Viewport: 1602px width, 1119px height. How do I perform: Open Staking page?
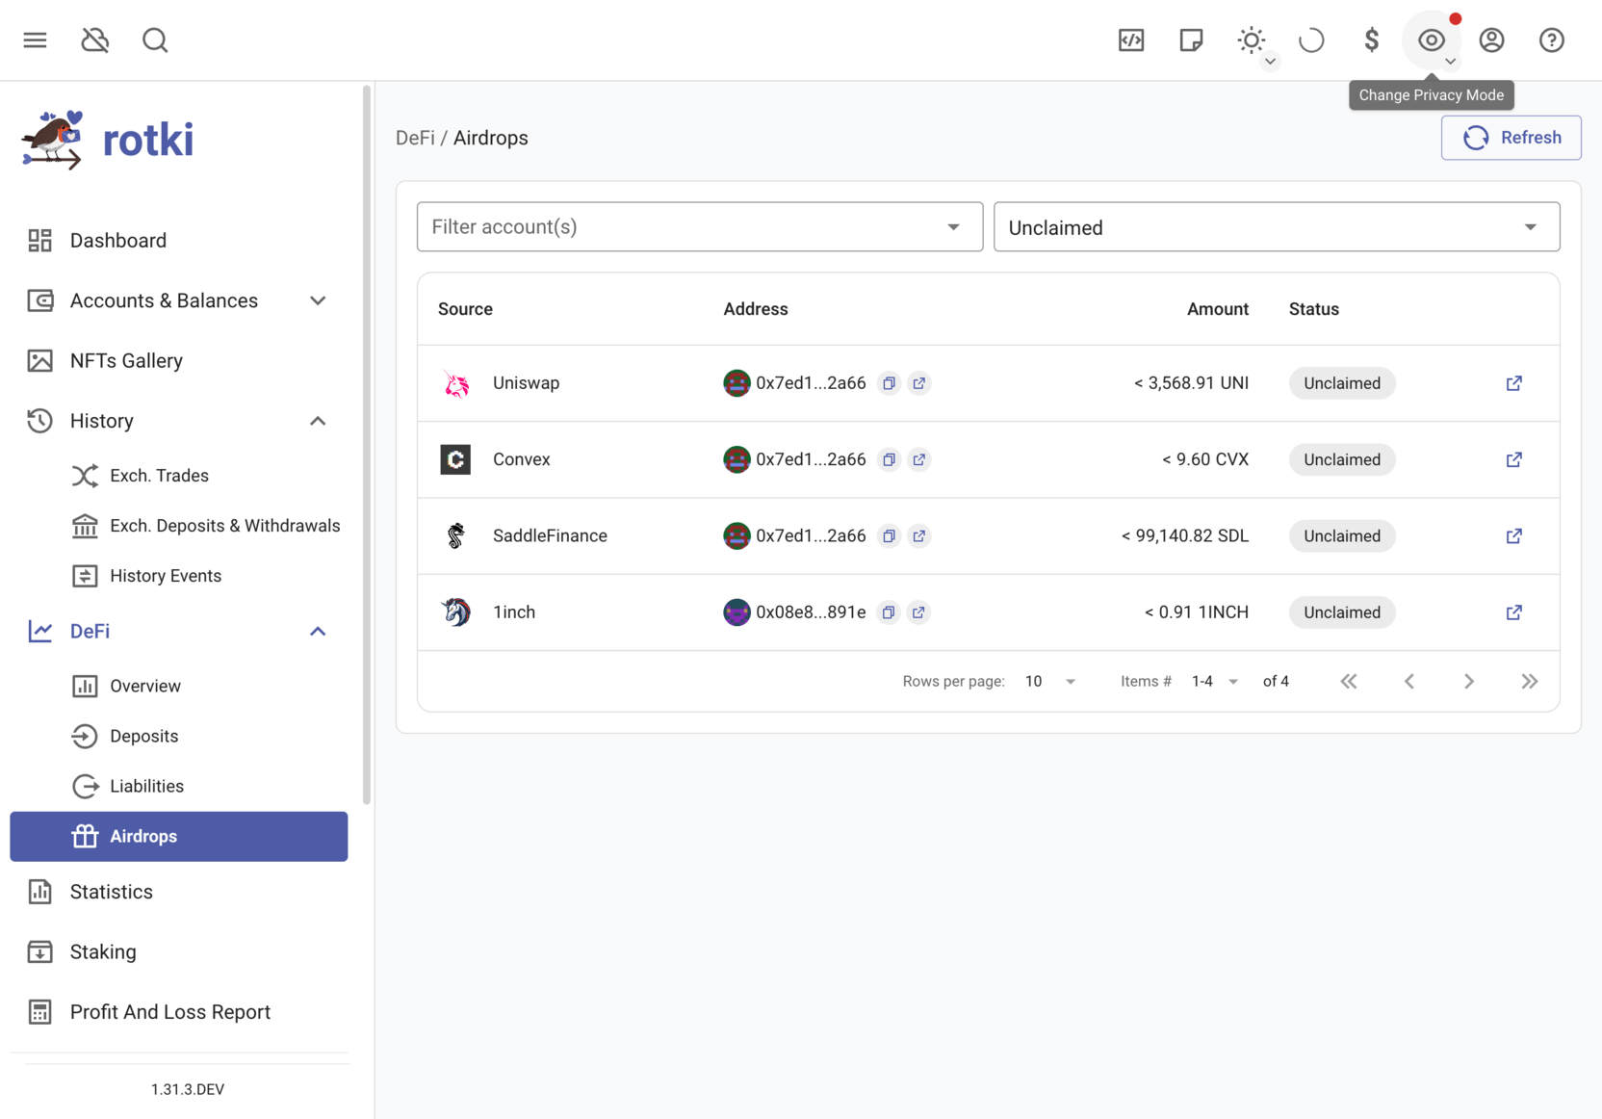tap(179, 951)
